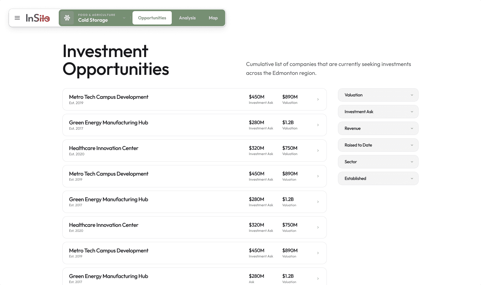481x285 pixels.
Task: Click arrow on second Healthcare Innovation Center row
Action: [318, 227]
